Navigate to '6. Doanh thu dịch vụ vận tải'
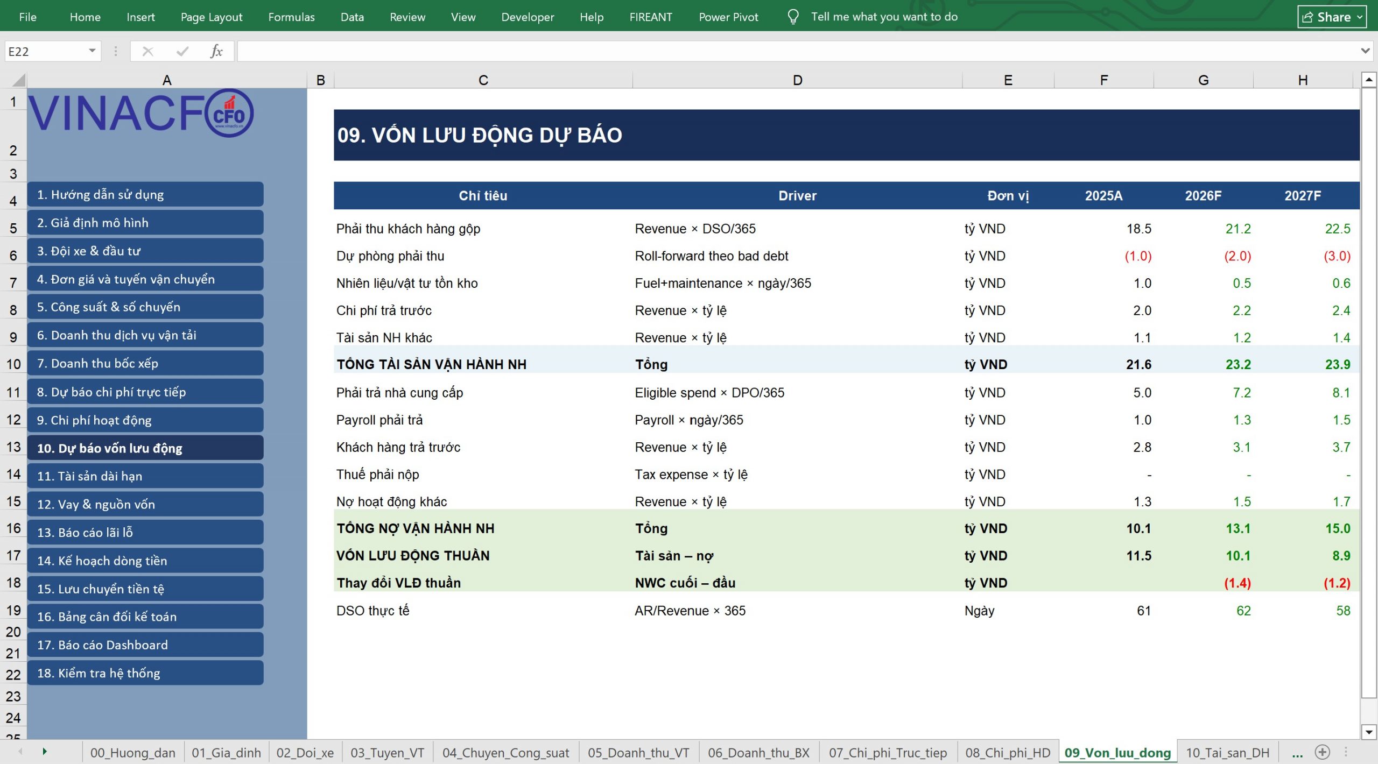Screen dimensions: 1378x764 [x=145, y=335]
